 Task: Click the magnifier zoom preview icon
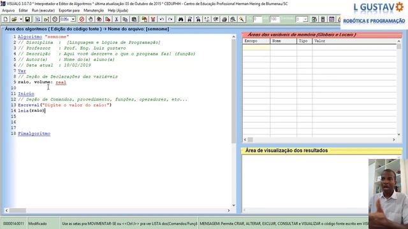pyautogui.click(x=233, y=19)
